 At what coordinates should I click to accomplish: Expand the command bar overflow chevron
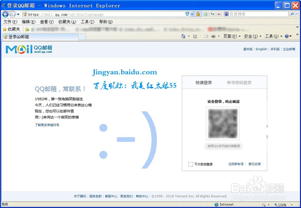297,35
